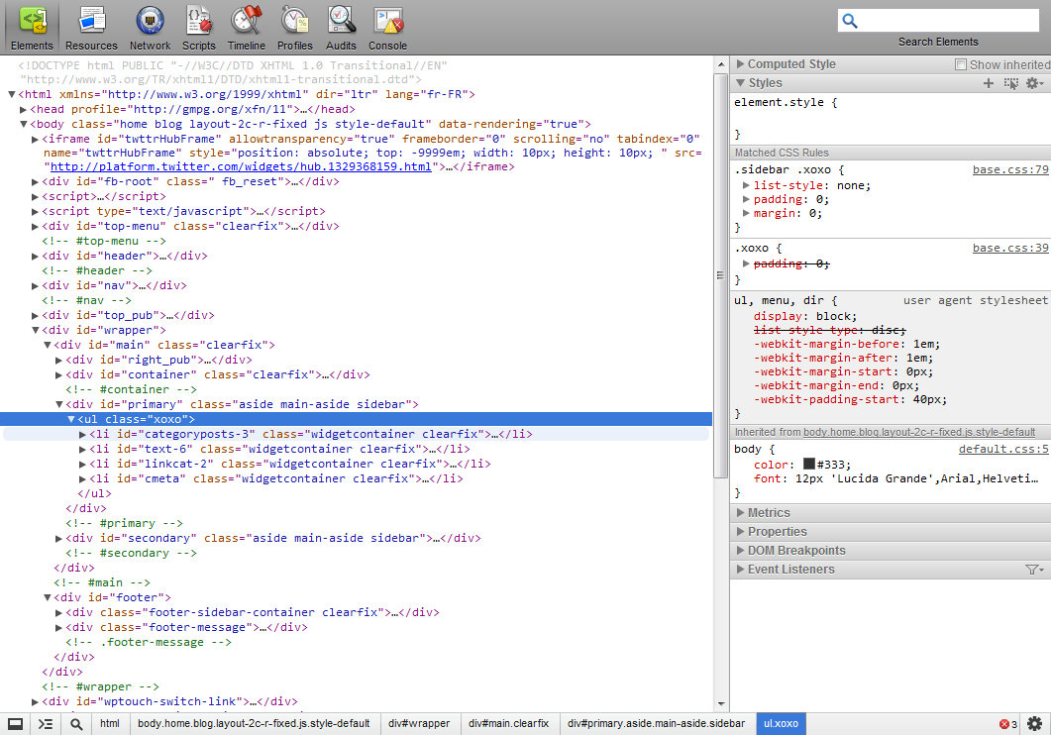Image resolution: width=1051 pixels, height=735 pixels.
Task: Click the color swatch next to #333
Action: [809, 464]
